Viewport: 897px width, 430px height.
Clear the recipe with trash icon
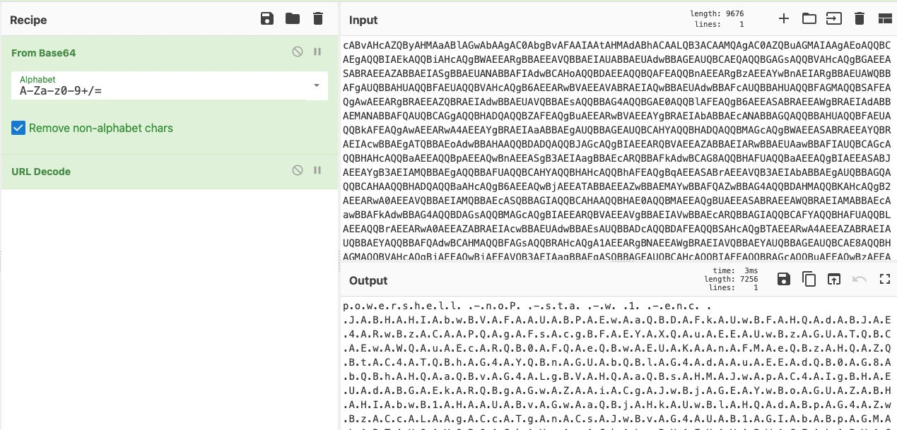point(318,18)
